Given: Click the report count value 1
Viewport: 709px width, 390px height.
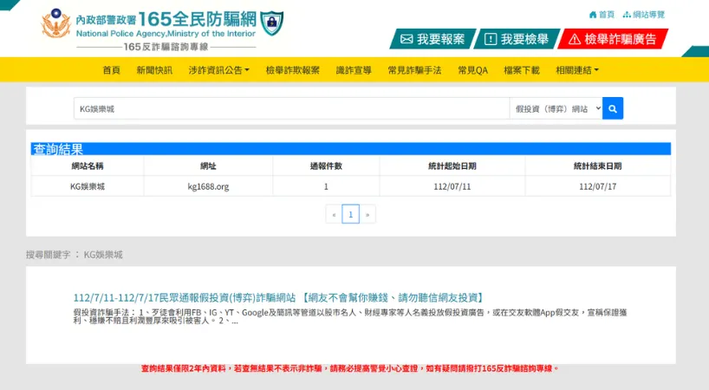Looking at the screenshot, I should click(x=326, y=186).
